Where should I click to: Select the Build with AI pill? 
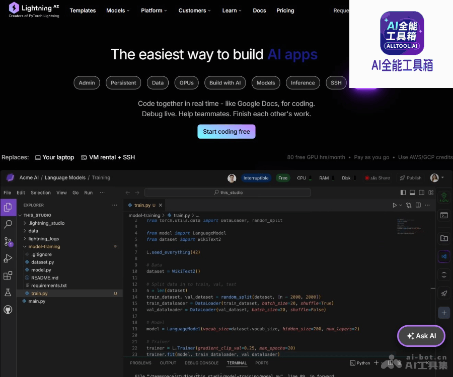[225, 83]
